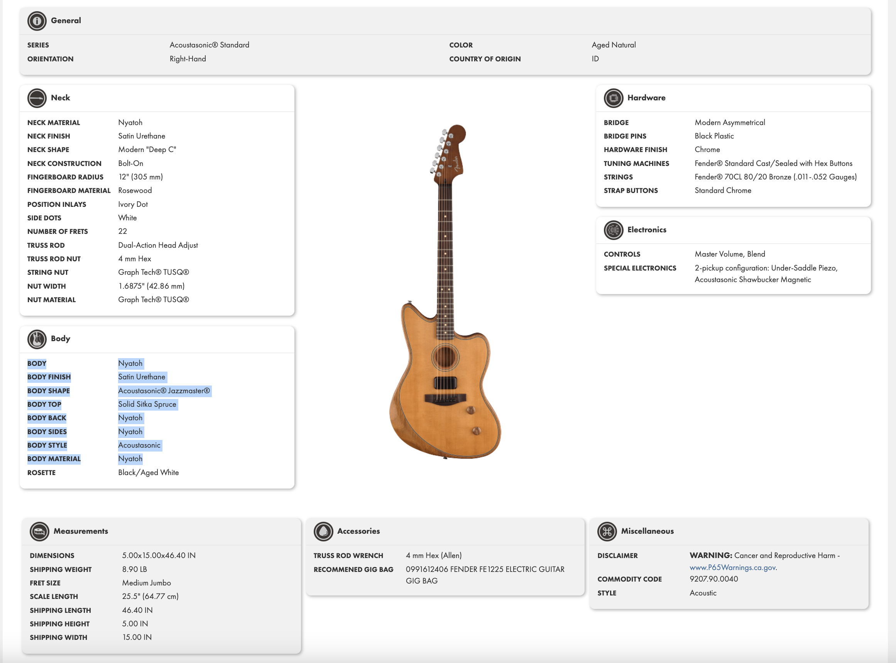The width and height of the screenshot is (896, 663).
Task: Click the Special Electronics pickup description
Action: pyautogui.click(x=766, y=274)
